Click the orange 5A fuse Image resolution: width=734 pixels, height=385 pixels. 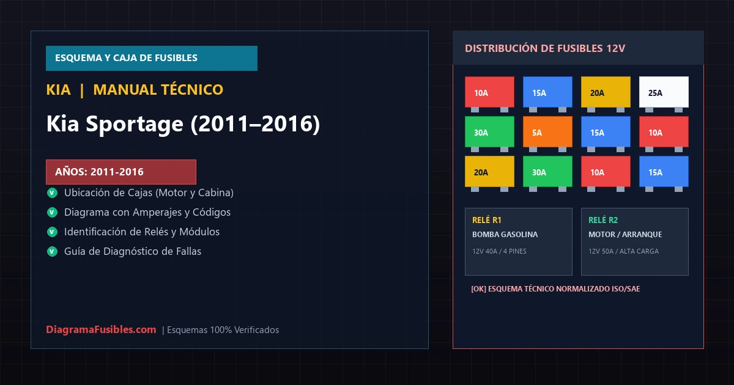(x=547, y=132)
